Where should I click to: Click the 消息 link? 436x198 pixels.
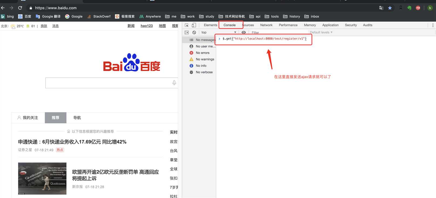click(56, 26)
